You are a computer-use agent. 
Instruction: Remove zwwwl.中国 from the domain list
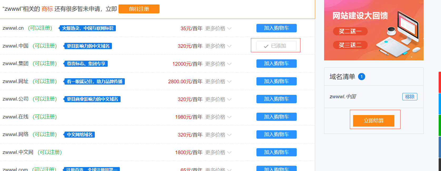point(410,97)
